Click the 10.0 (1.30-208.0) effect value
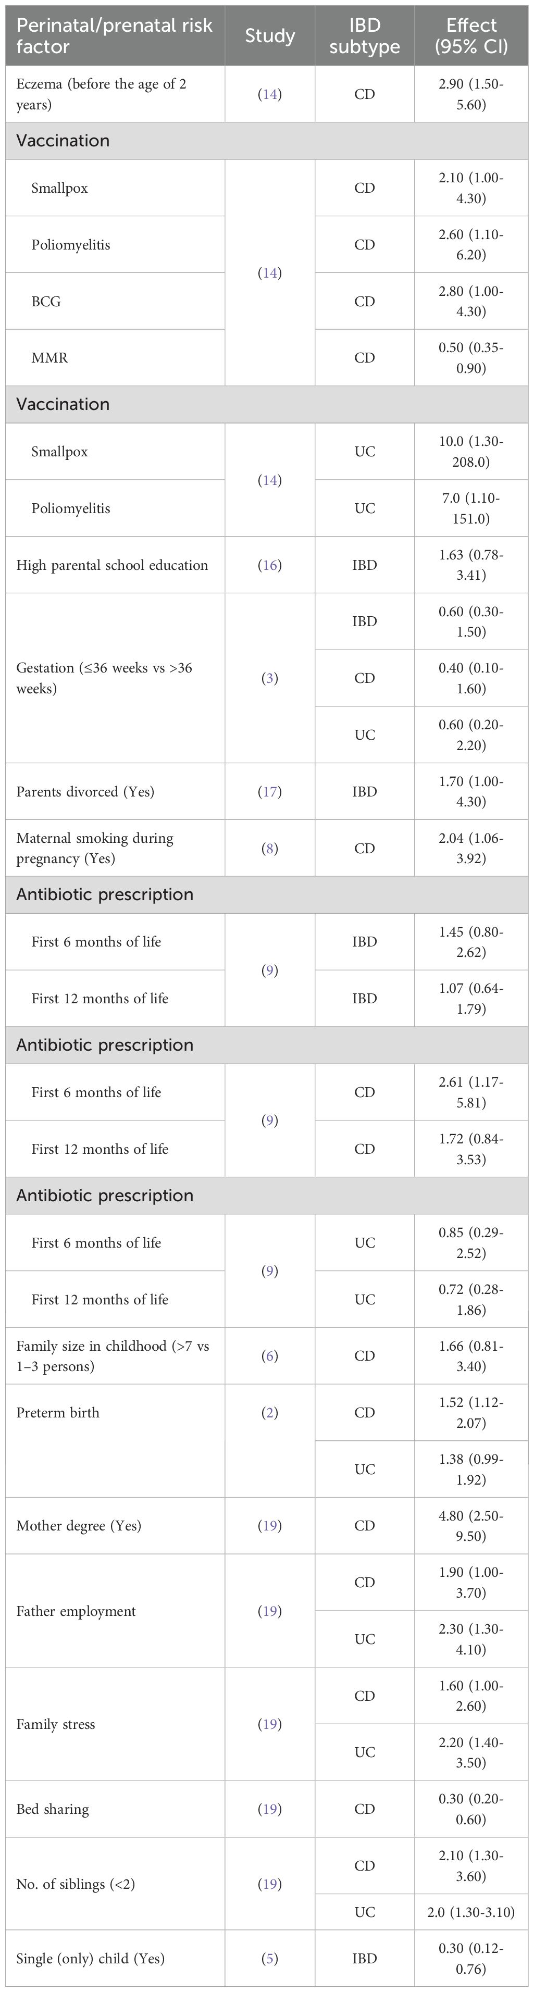 [x=471, y=452]
